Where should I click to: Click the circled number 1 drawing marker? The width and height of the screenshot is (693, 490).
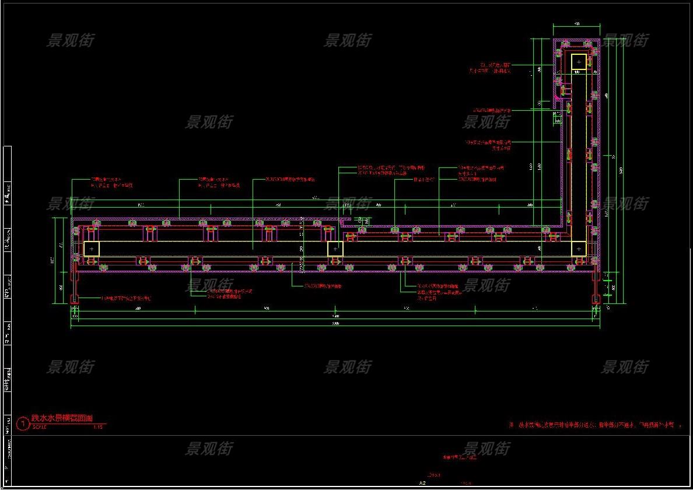pos(22,424)
